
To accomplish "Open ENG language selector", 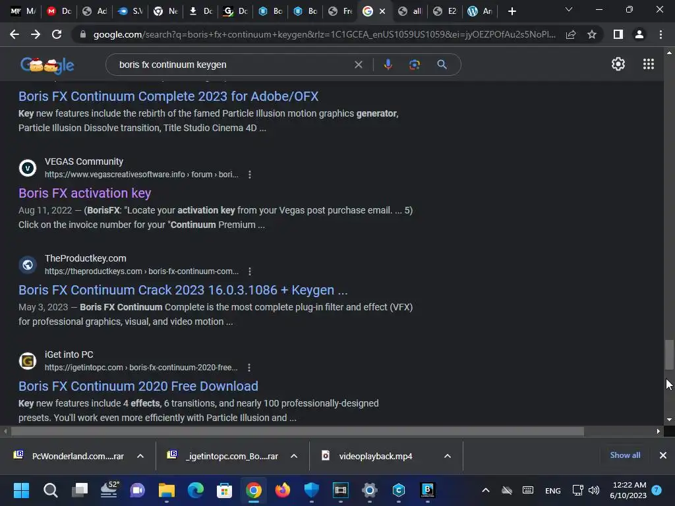I will (x=553, y=490).
